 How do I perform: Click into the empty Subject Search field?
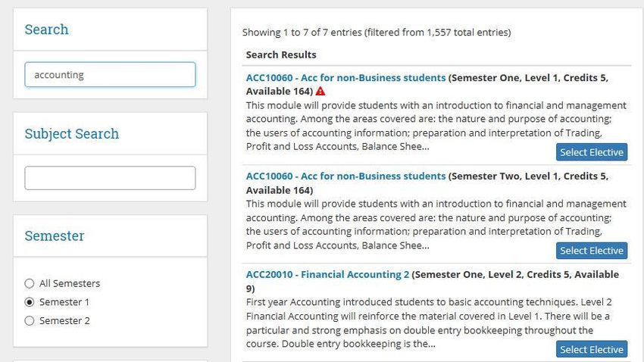[110, 178]
